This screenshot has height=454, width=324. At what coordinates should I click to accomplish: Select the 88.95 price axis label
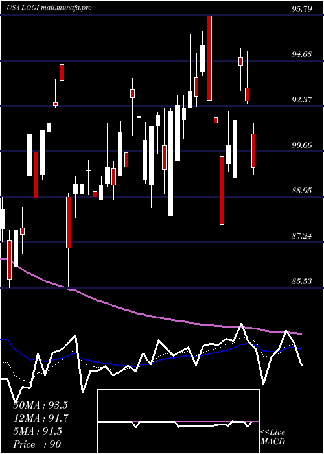pyautogui.click(x=301, y=191)
